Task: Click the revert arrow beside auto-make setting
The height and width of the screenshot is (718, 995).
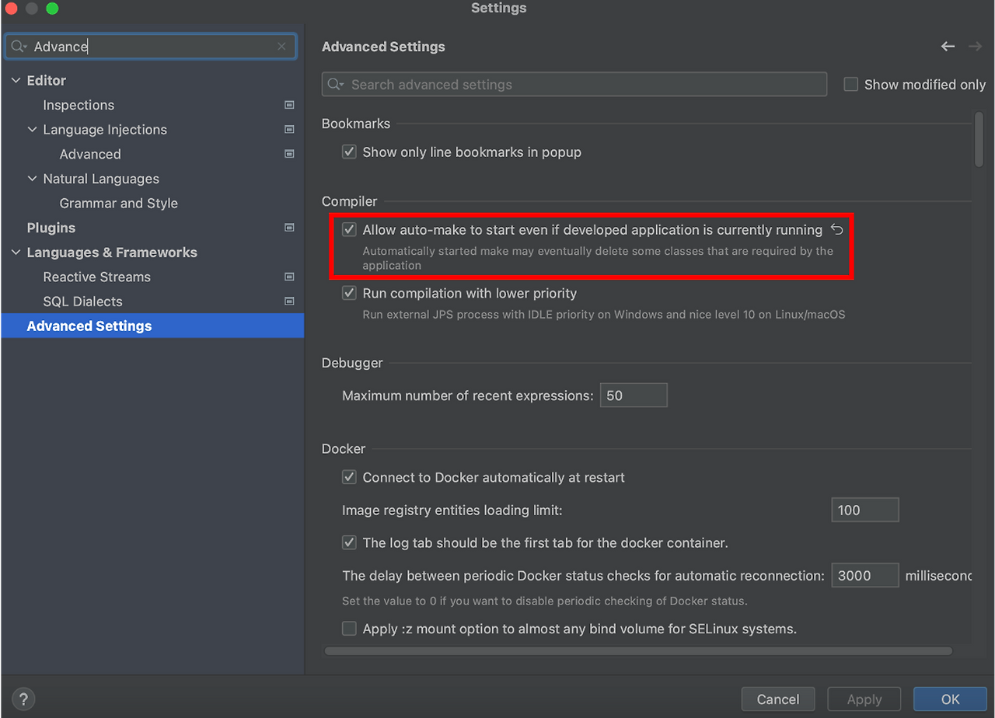Action: click(838, 229)
